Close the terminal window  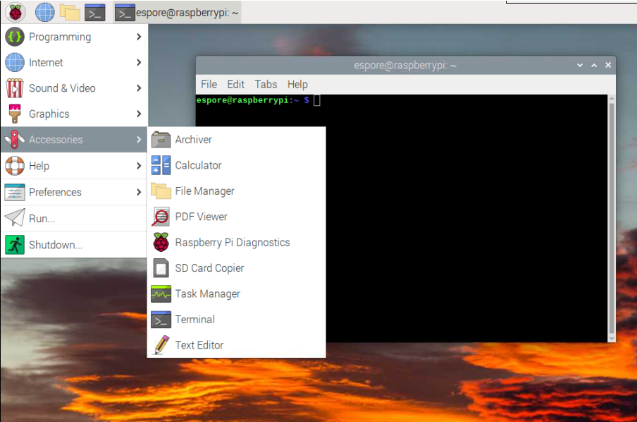(608, 65)
